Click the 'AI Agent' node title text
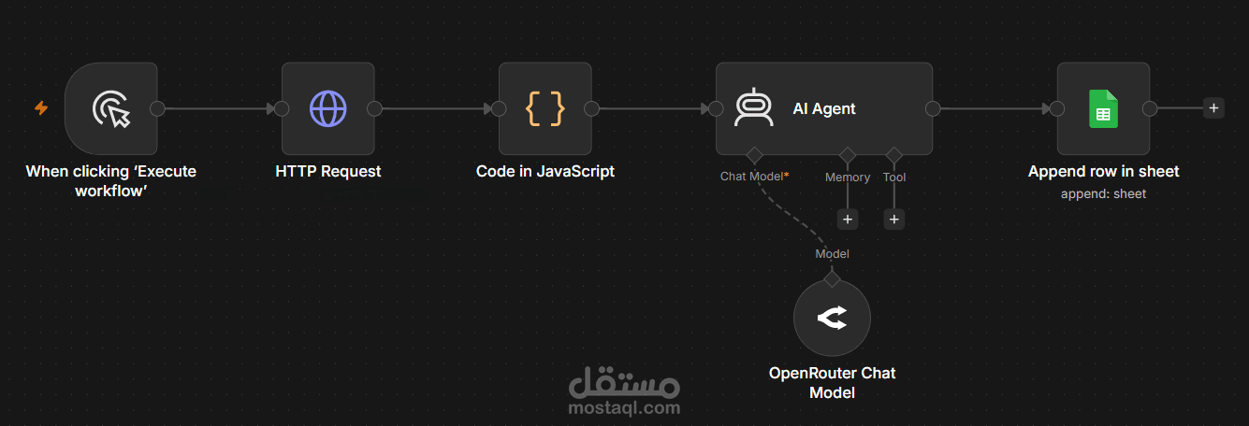1249x426 pixels. click(x=824, y=108)
